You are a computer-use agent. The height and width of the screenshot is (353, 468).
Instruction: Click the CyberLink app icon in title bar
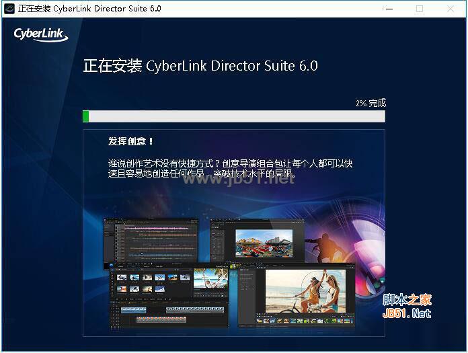click(9, 8)
